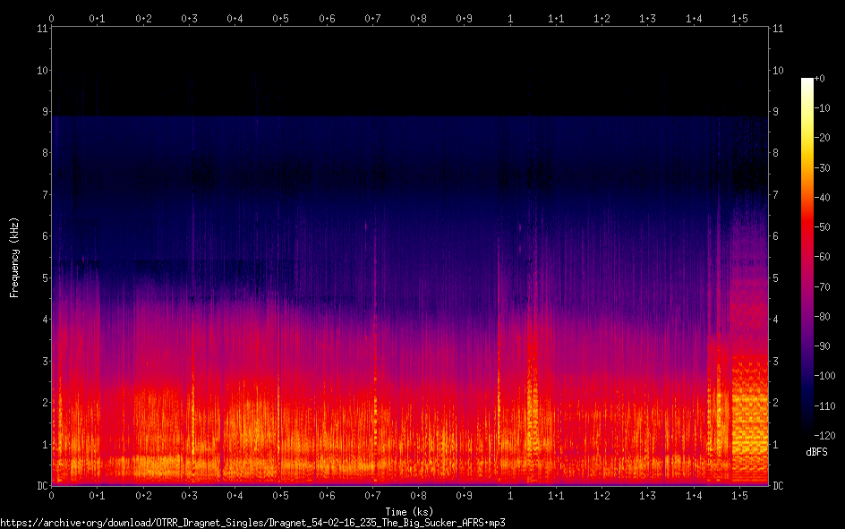Screen dimensions: 845x529
Task: Select the 1.5 tick on bottom time axis
Action: coord(739,495)
